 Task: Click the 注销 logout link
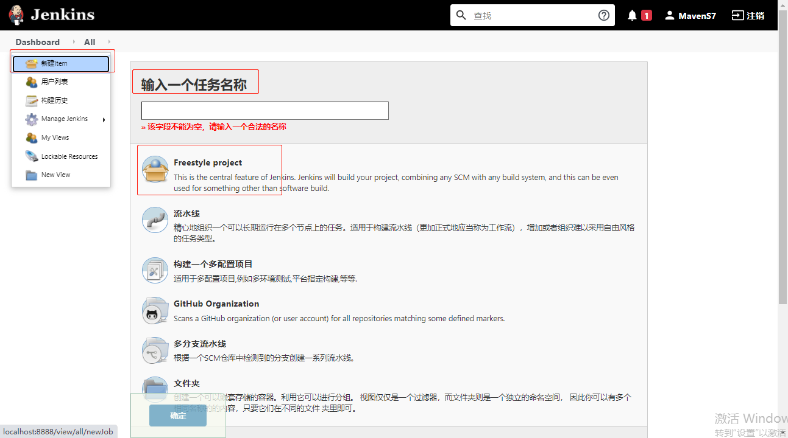coord(756,16)
